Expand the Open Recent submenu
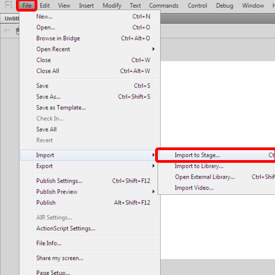The width and height of the screenshot is (275, 275). point(90,49)
